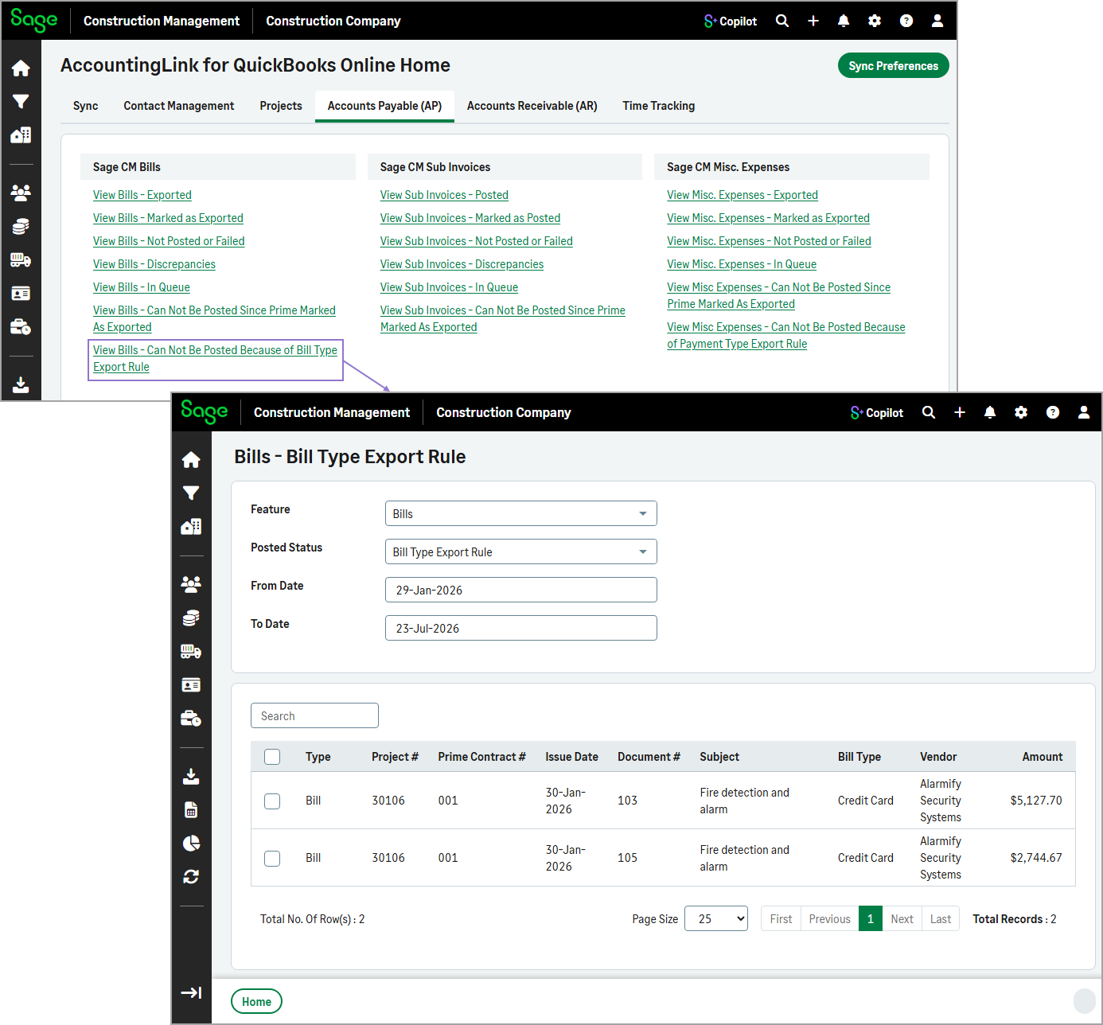Screen dimensions: 1103x1025
Task: Open View Bills - Exported link
Action: (x=142, y=195)
